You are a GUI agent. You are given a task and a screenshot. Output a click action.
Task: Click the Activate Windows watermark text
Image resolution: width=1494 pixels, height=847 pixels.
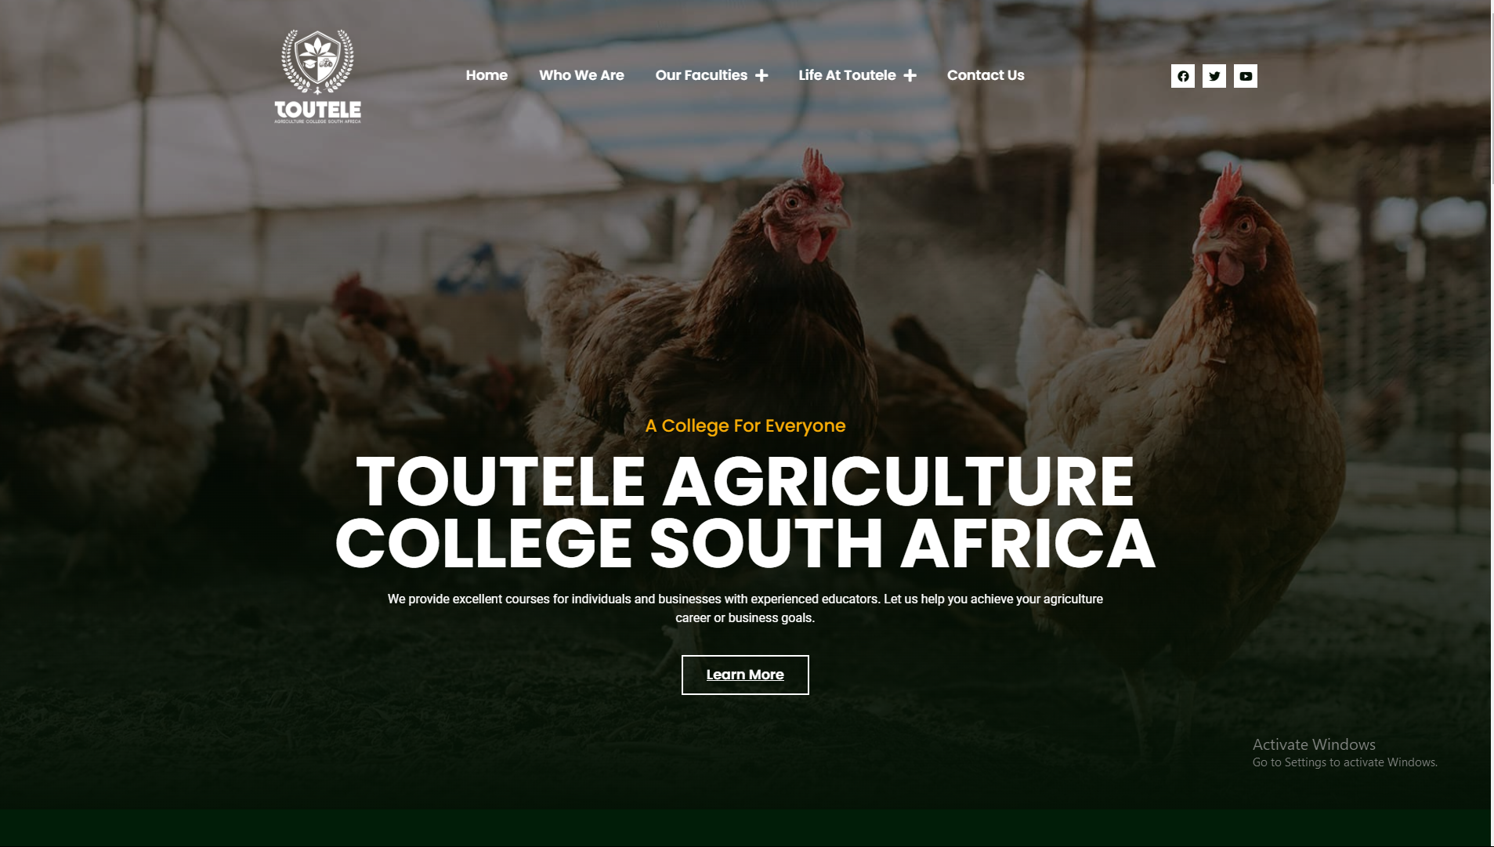click(x=1344, y=753)
